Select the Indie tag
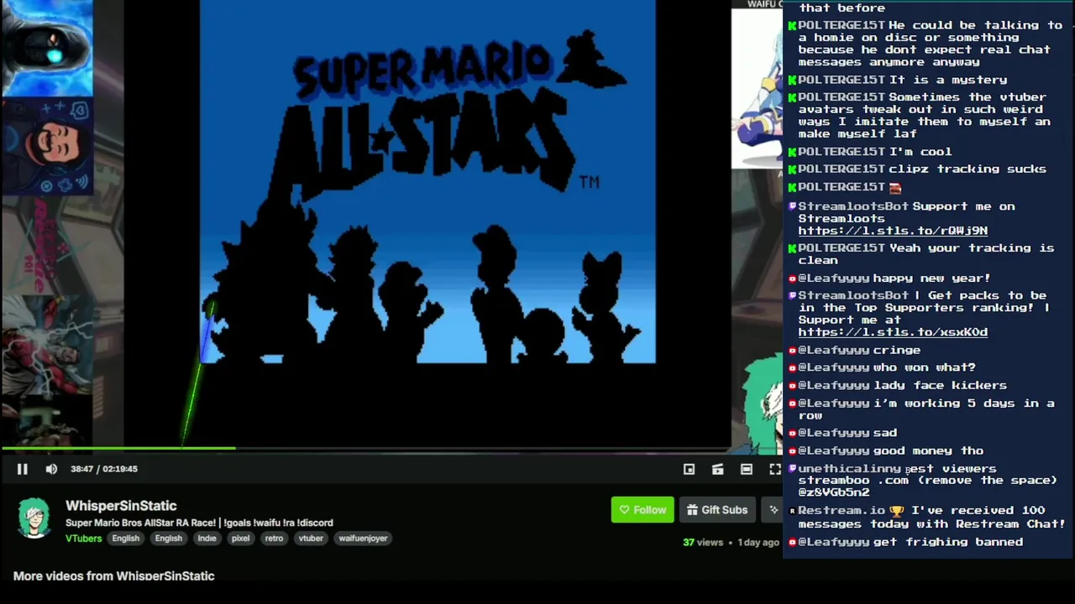Image resolution: width=1075 pixels, height=604 pixels. click(x=207, y=539)
